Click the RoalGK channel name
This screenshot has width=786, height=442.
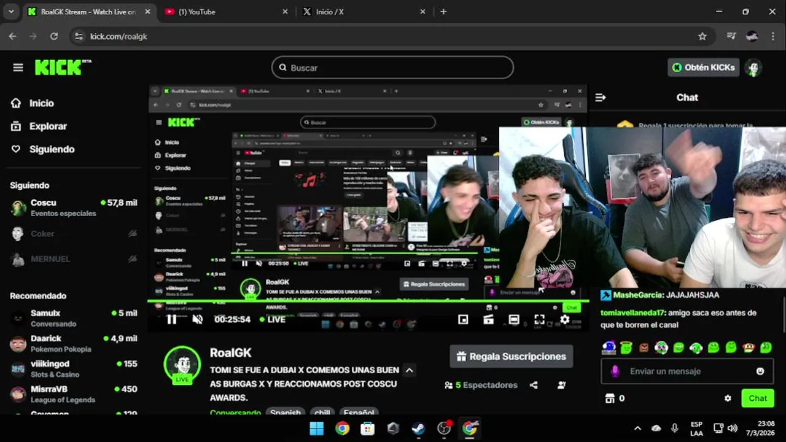[x=230, y=352]
